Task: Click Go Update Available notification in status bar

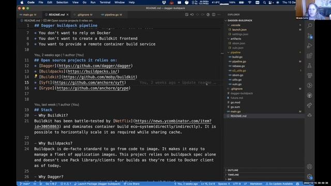Action: [x=279, y=184]
